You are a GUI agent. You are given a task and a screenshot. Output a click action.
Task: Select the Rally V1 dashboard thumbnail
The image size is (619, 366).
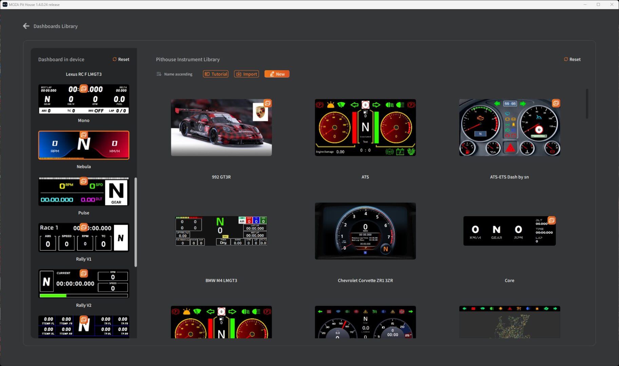click(x=84, y=237)
